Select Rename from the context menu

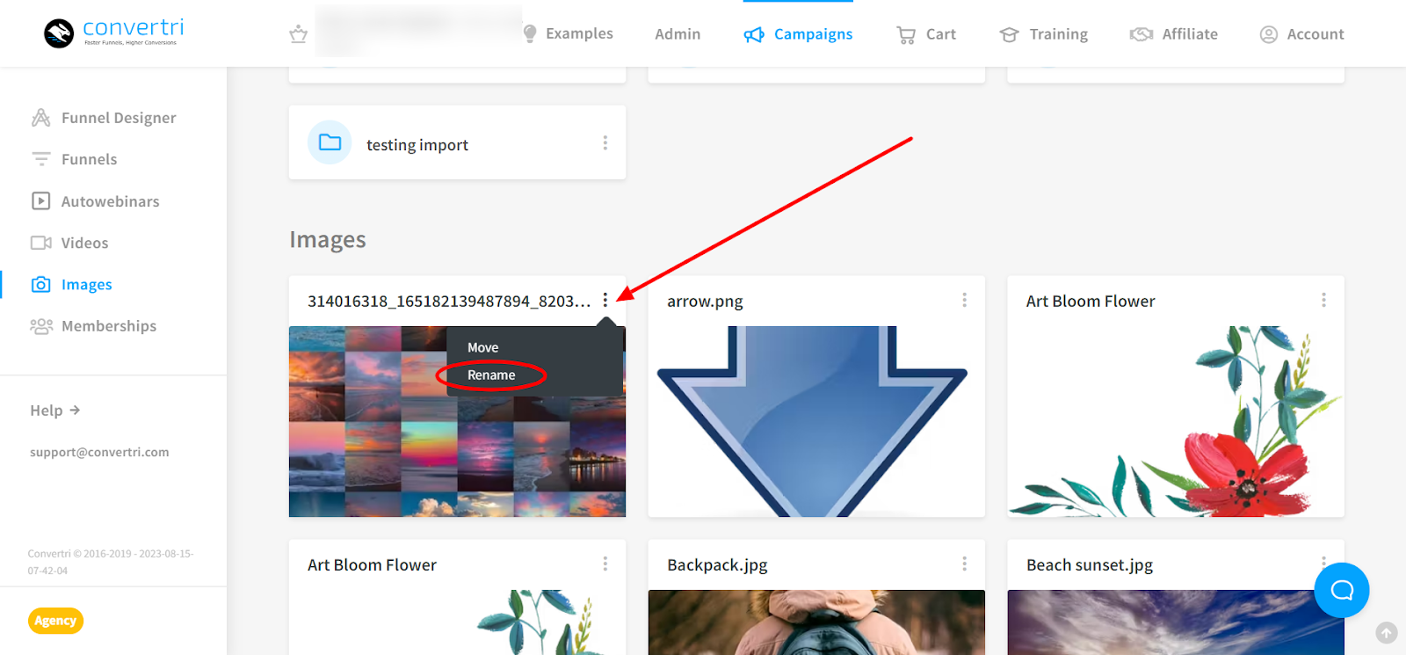[x=491, y=375]
